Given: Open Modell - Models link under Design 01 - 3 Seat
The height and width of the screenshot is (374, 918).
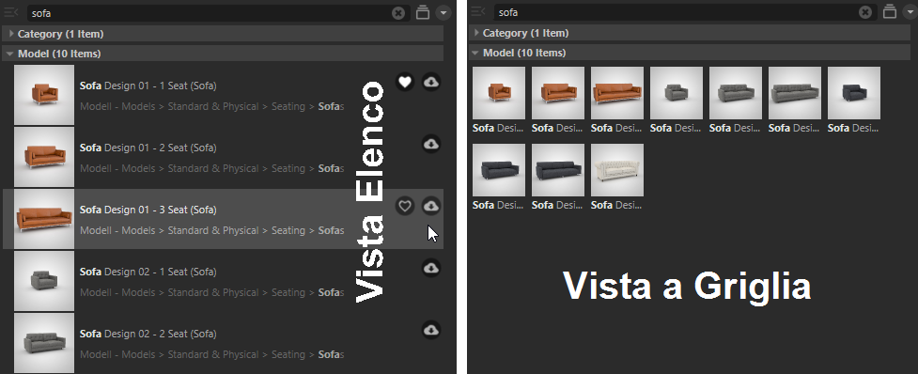Looking at the screenshot, I should (117, 230).
